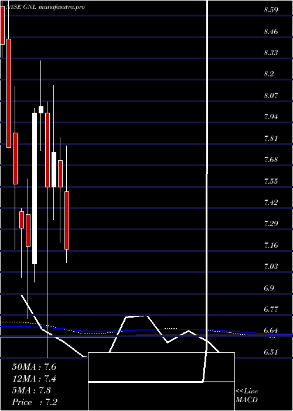
Task: Click the 7.81 price axis label
Action: 271,138
